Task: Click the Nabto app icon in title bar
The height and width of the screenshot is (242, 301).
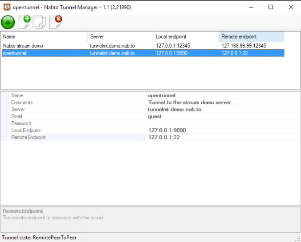Action: [7, 7]
